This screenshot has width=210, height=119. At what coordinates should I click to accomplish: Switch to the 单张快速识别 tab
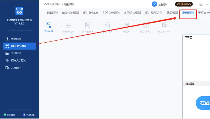pos(70,13)
